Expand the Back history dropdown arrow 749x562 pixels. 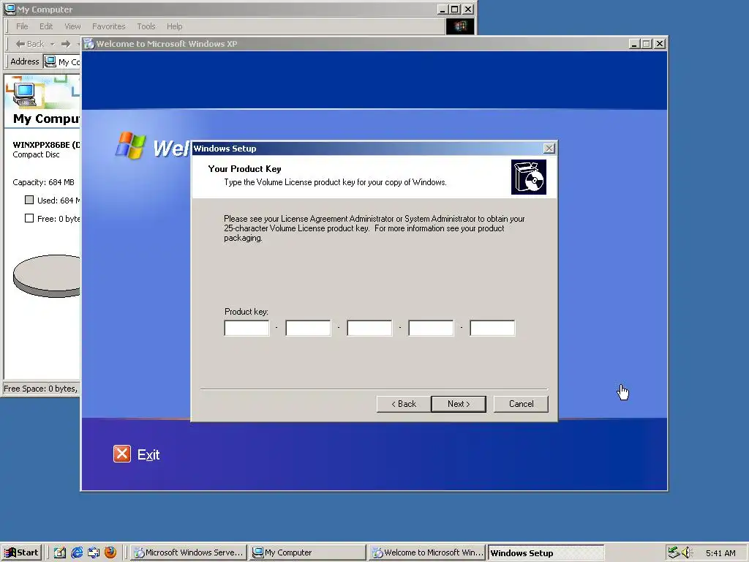pyautogui.click(x=53, y=44)
